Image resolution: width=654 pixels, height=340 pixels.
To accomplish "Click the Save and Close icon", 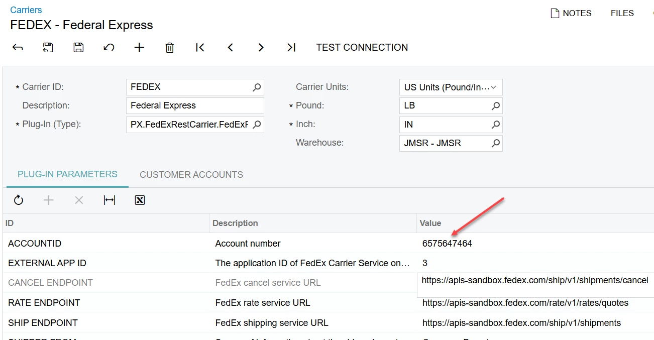I will coord(48,48).
